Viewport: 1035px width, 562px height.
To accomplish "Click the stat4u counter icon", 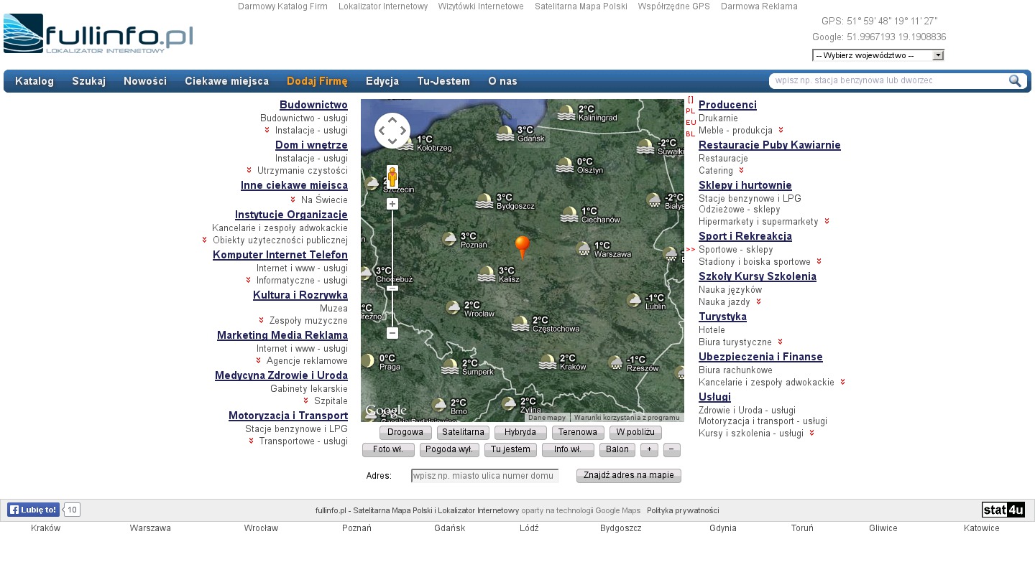I will (x=1003, y=510).
